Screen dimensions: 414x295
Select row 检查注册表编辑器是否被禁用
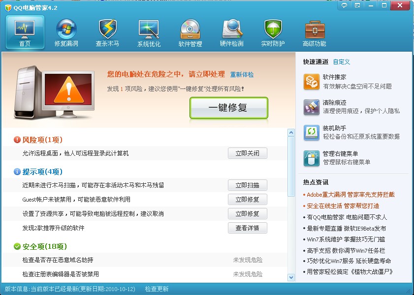(x=145, y=274)
